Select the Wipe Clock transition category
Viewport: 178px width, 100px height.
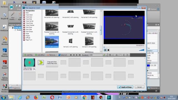[x=29, y=15]
